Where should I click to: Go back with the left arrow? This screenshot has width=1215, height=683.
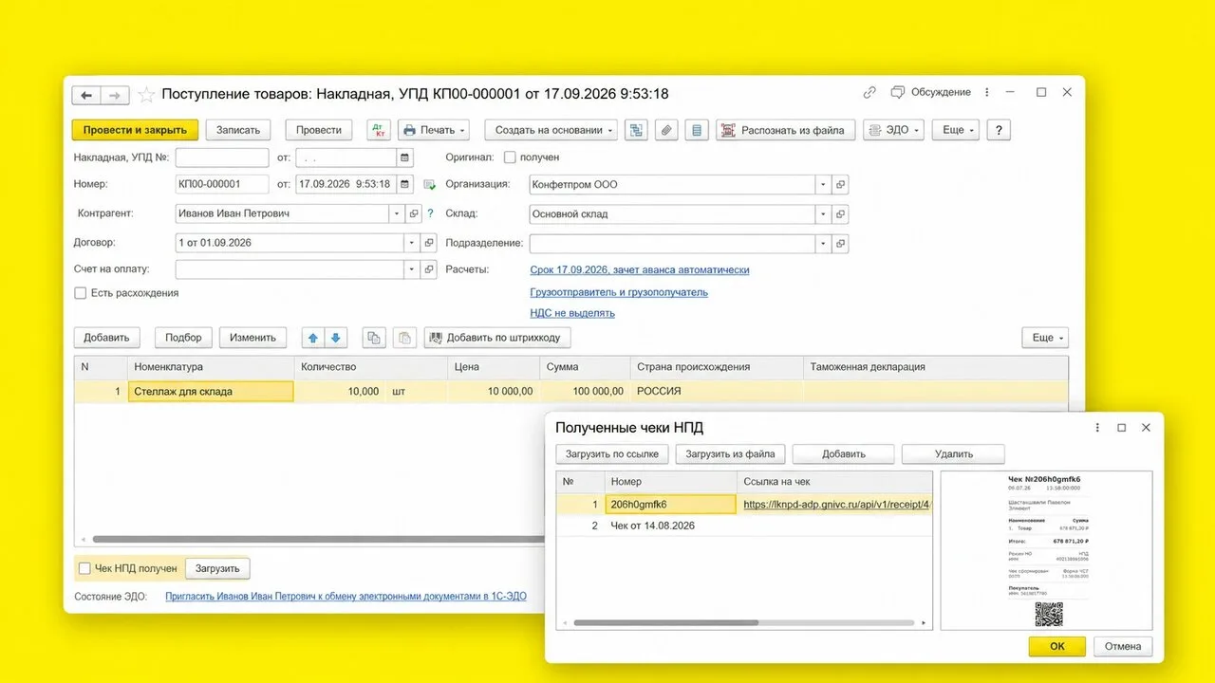(x=86, y=95)
